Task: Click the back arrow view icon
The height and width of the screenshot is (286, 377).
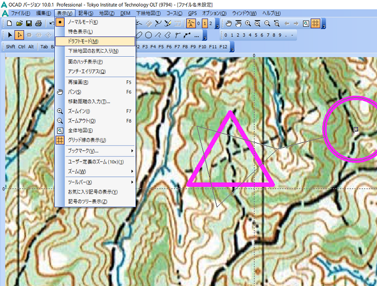Action: [287, 24]
